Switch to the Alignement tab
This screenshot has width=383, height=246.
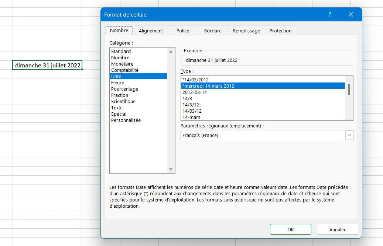(x=151, y=31)
